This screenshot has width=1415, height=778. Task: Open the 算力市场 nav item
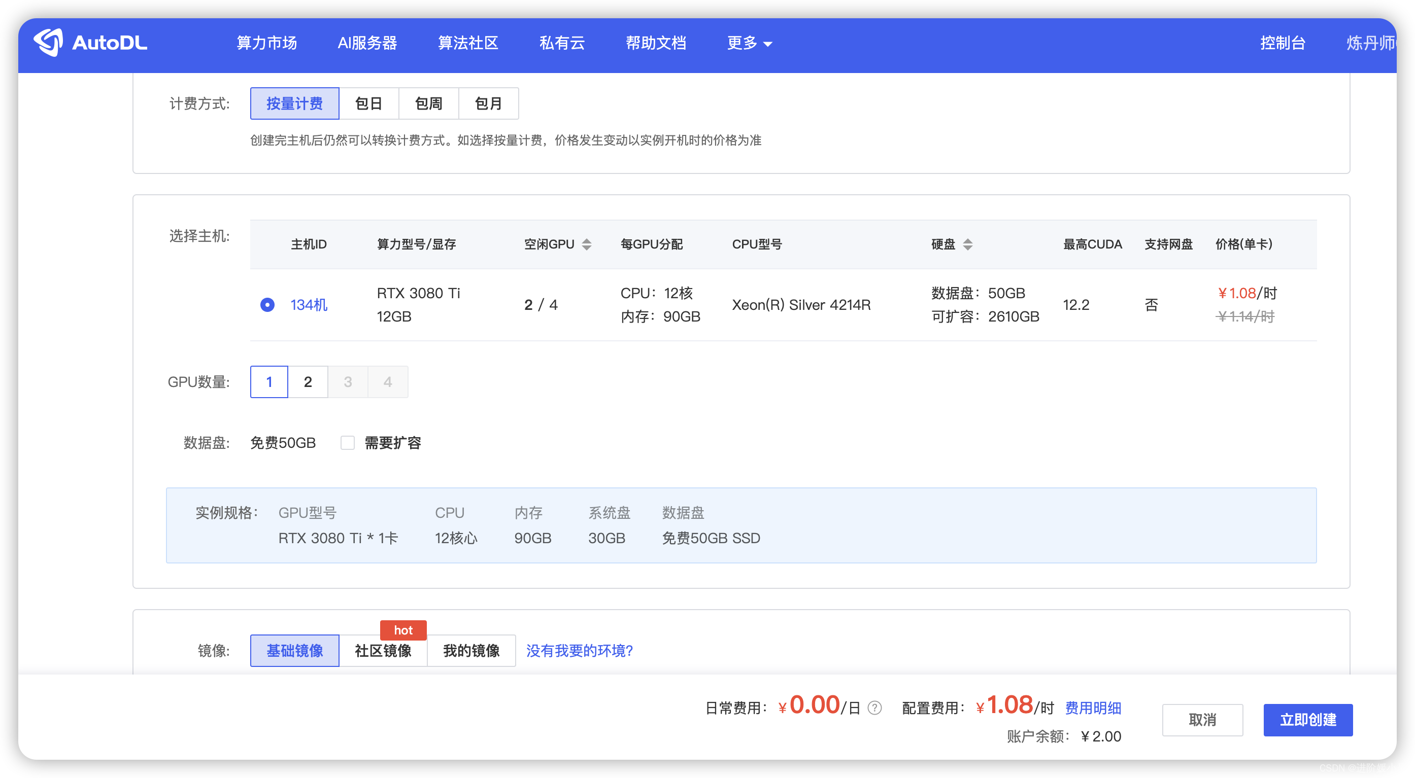pos(266,43)
